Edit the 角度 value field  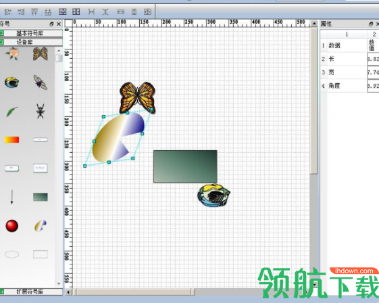[x=373, y=86]
